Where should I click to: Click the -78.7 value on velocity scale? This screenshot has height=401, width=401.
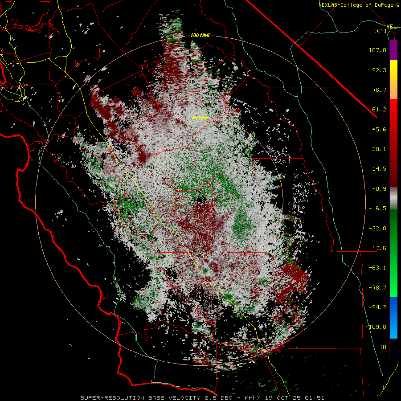pos(377,288)
